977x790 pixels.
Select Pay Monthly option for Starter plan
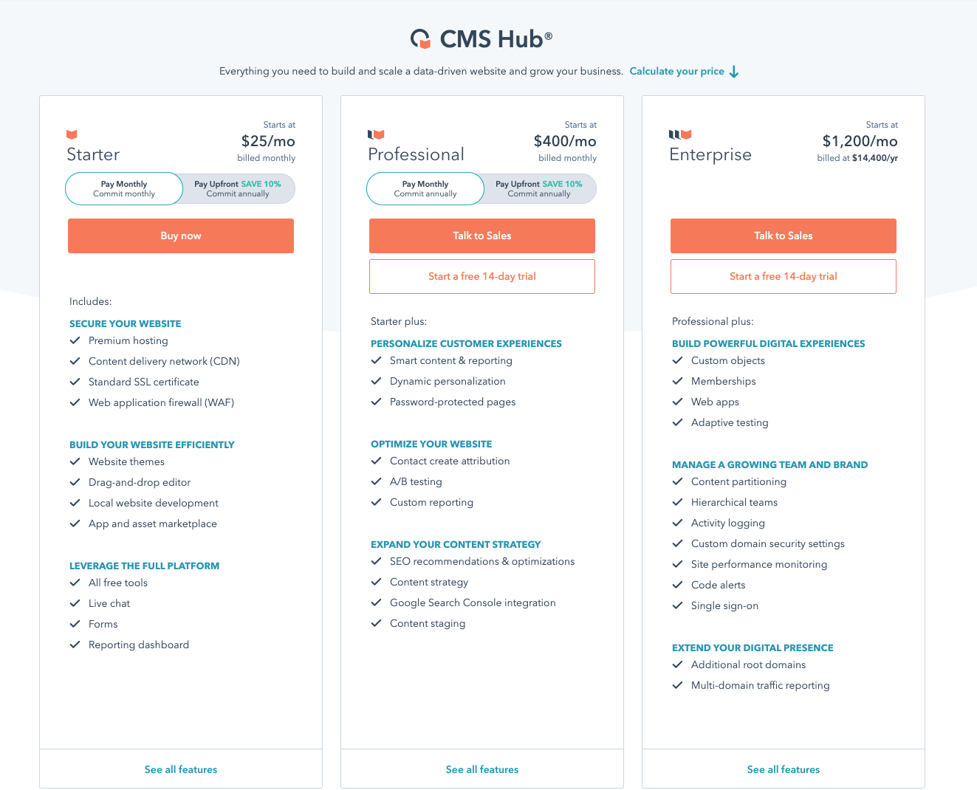[124, 189]
